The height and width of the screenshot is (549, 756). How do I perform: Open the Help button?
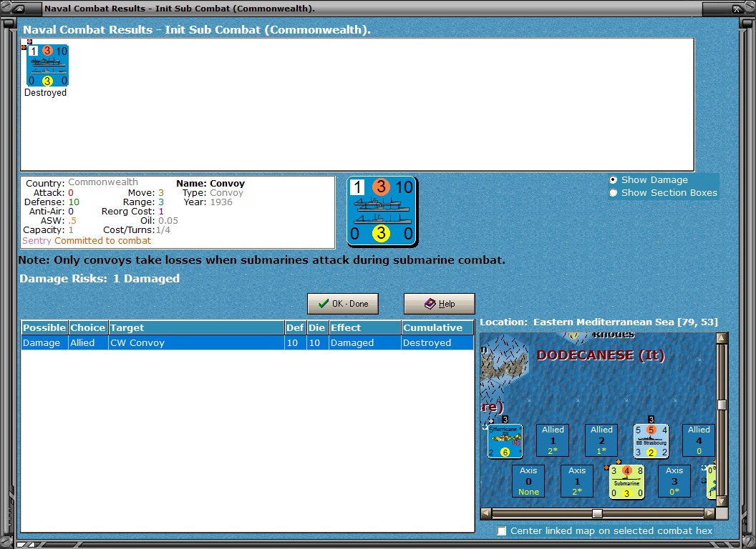click(x=440, y=304)
